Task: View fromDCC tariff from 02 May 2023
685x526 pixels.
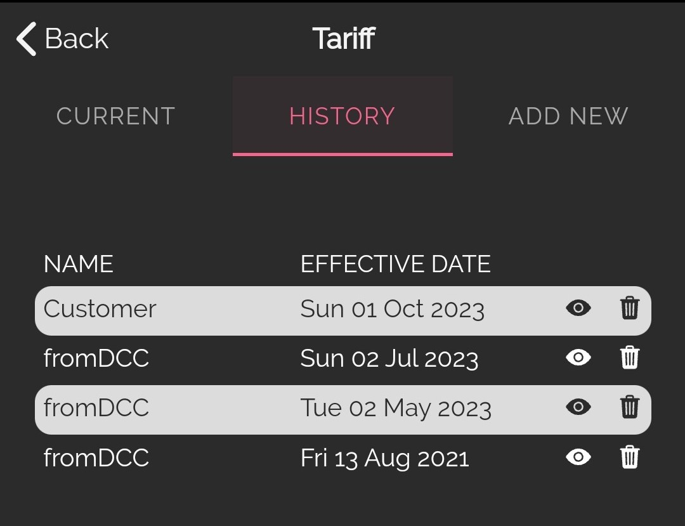Action: (x=578, y=407)
